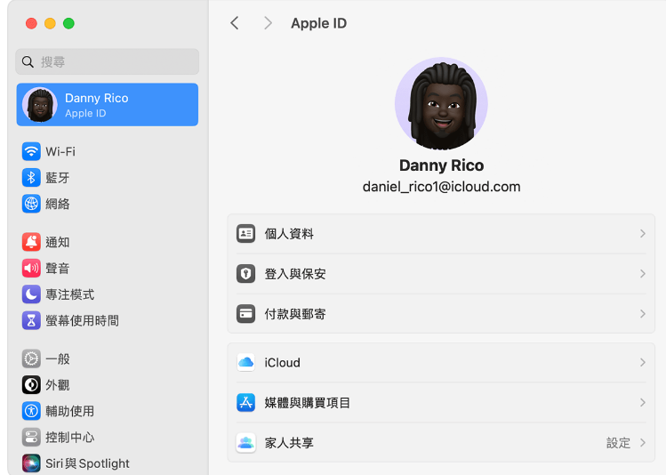Click the large Danny Rico profile avatar

click(441, 104)
